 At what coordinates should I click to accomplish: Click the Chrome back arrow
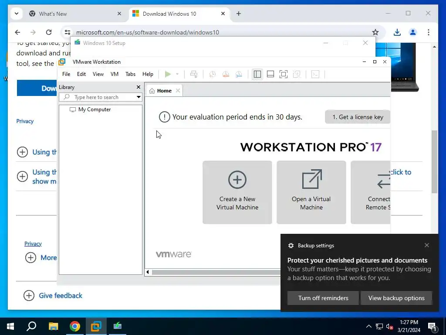tap(17, 32)
